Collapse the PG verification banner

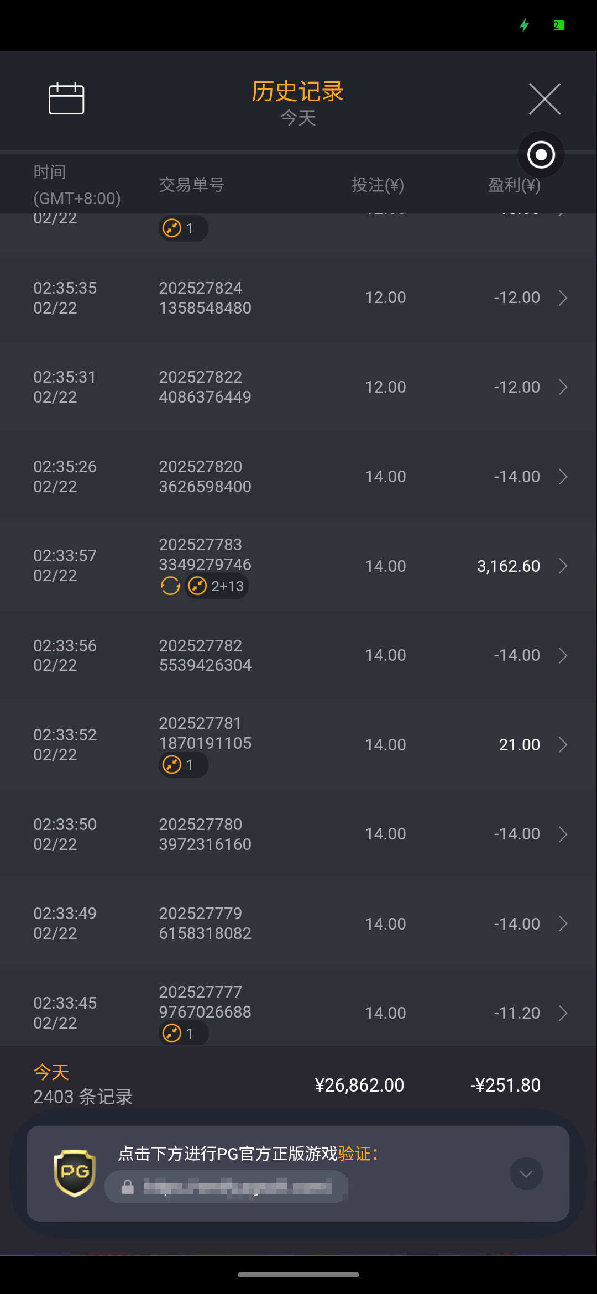click(526, 1173)
